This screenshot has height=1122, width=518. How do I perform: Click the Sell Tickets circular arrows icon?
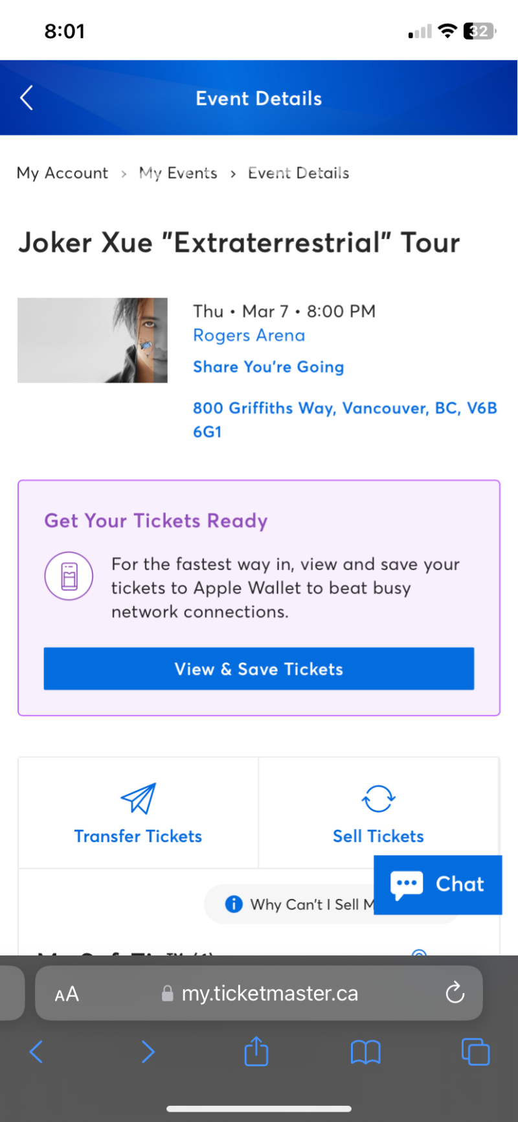click(378, 798)
